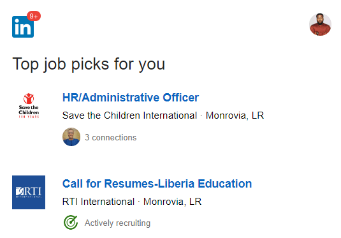Viewport: 341px width, 238px height.
Task: Open the user profile avatar
Action: [x=320, y=24]
